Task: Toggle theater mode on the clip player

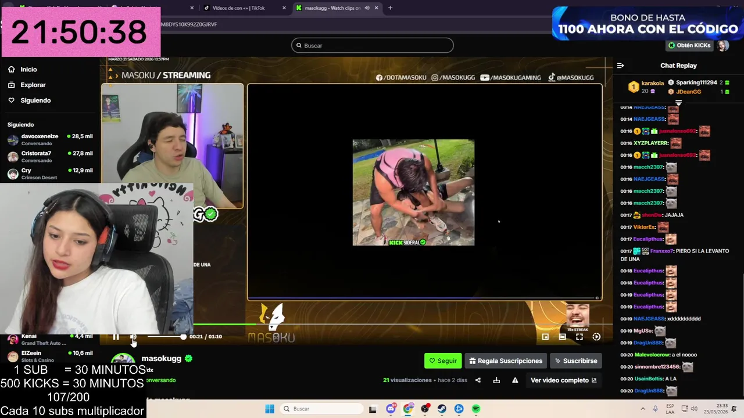Action: click(562, 337)
